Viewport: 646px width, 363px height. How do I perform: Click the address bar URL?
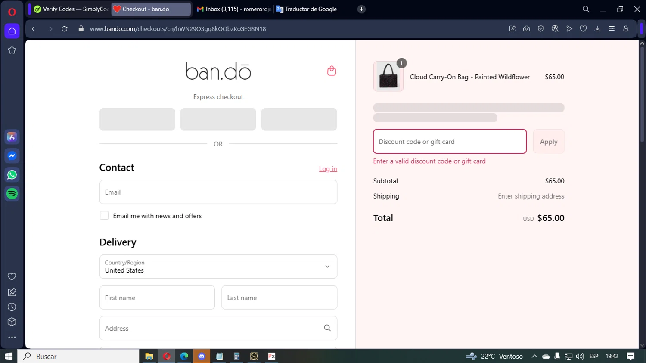click(178, 29)
